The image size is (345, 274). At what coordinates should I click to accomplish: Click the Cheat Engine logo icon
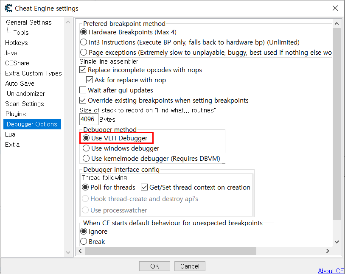(x=8, y=8)
